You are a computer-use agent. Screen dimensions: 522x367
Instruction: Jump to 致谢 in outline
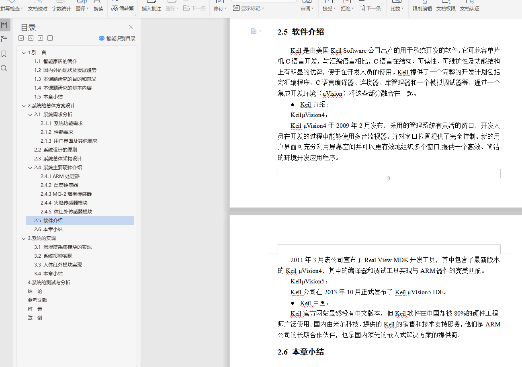[x=35, y=318]
